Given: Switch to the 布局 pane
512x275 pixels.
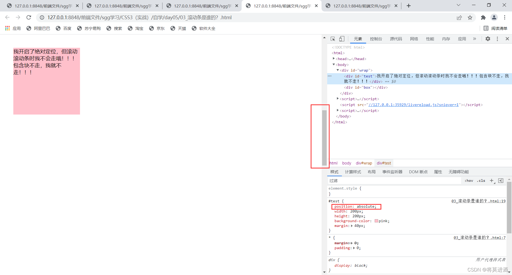Looking at the screenshot, I should [x=372, y=172].
